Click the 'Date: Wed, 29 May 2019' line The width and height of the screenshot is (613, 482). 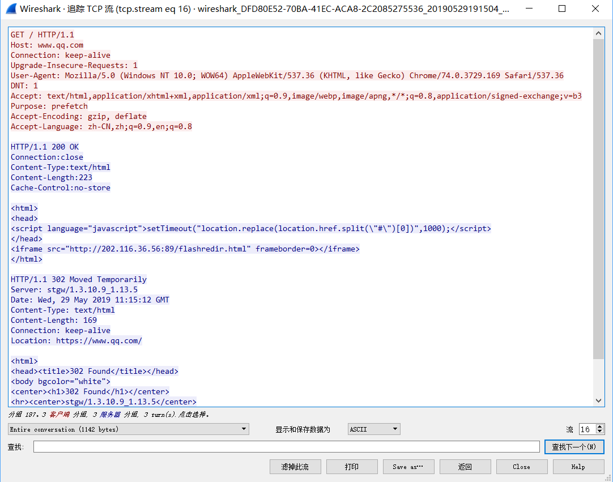click(x=90, y=300)
